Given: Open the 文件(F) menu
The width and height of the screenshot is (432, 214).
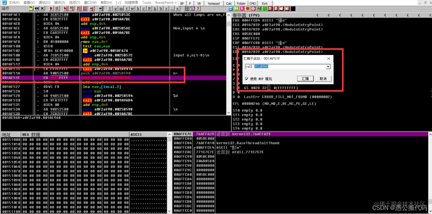Looking at the screenshot, I should [x=14, y=3].
